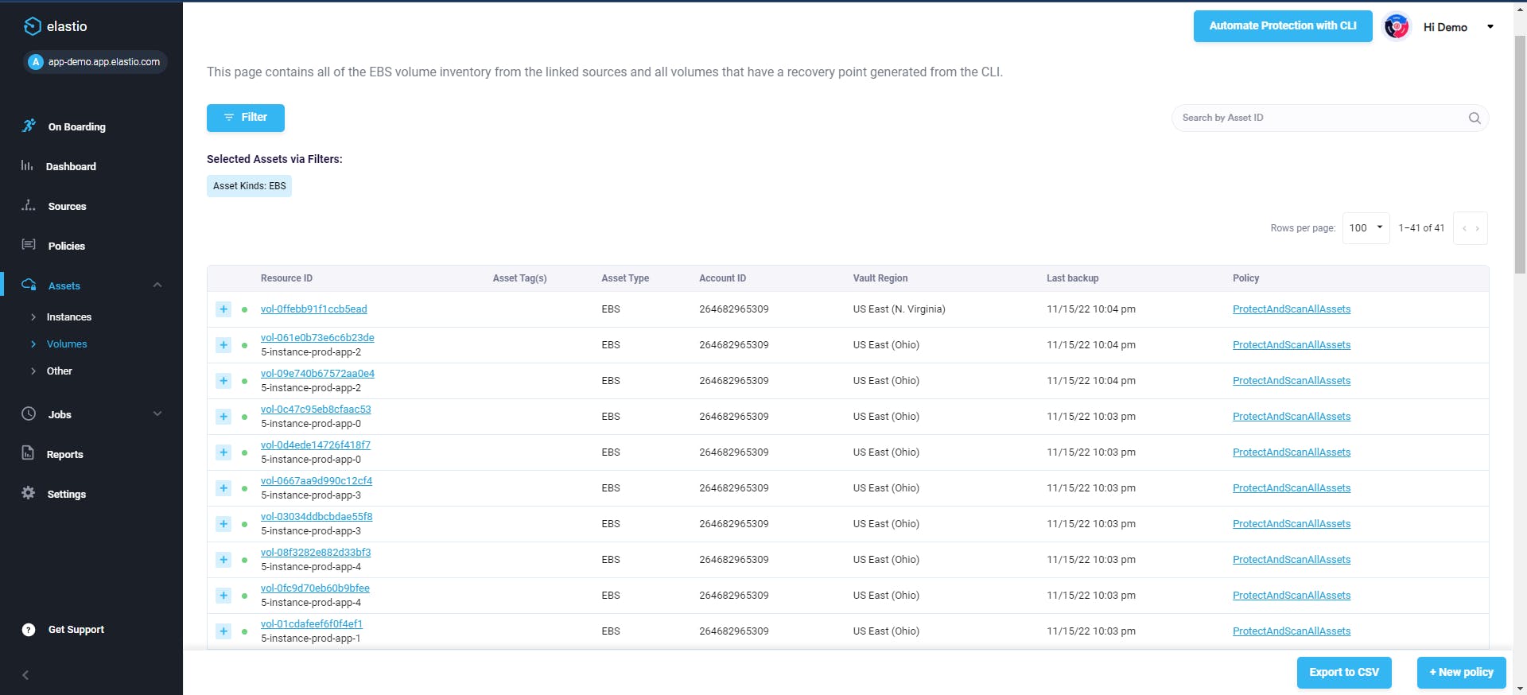1527x695 pixels.
Task: Click the Settings gear icon
Action: click(x=29, y=493)
